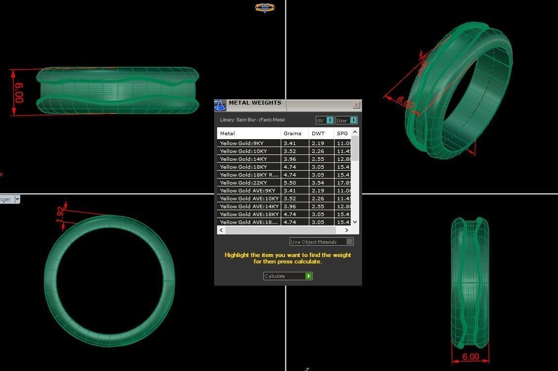Close the Metal Weights dialog

356,105
